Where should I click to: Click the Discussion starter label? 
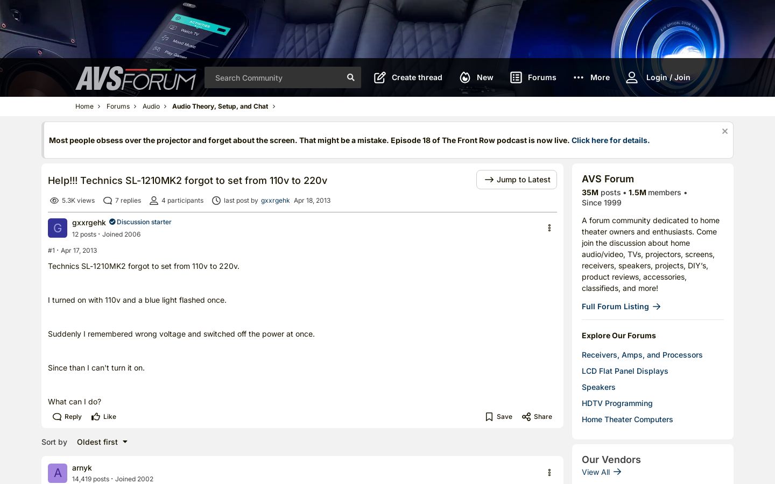tap(144, 222)
